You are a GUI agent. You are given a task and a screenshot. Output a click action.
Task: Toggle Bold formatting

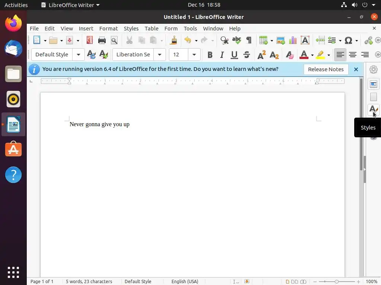[210, 55]
